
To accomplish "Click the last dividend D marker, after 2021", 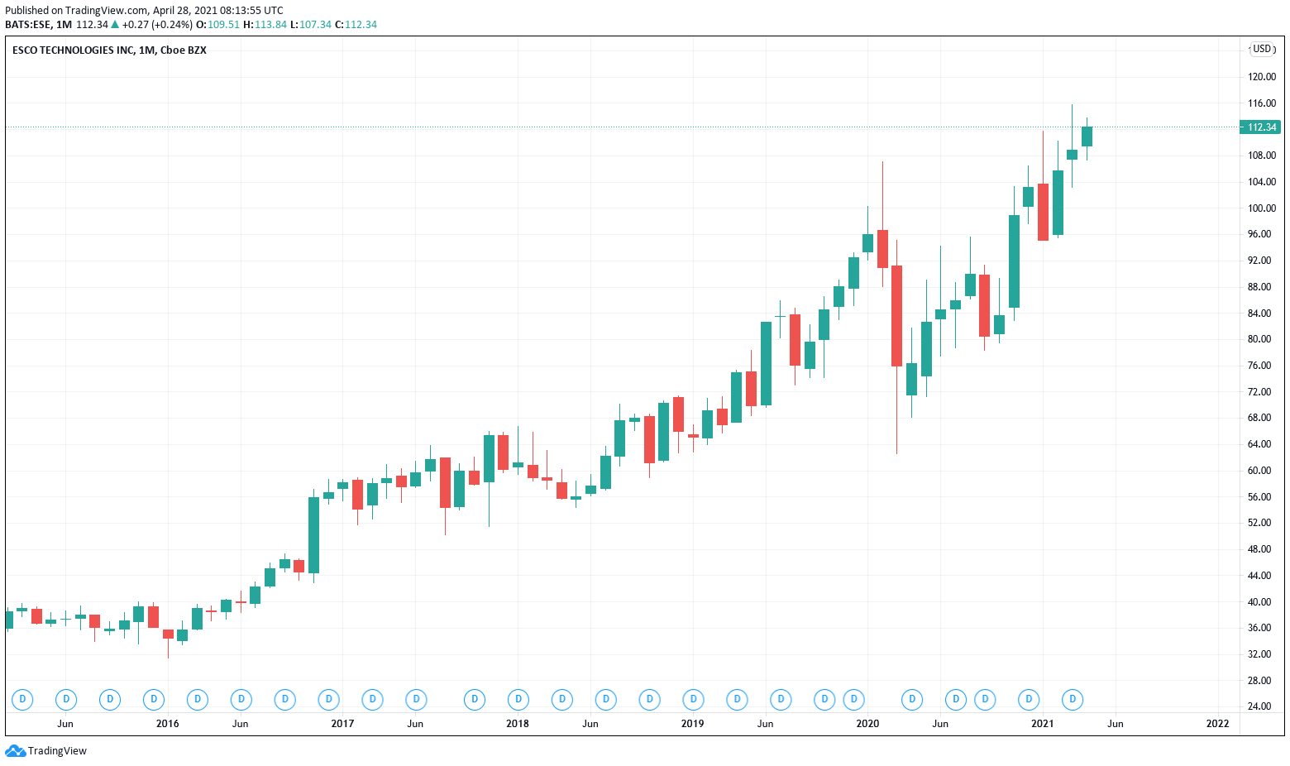I will point(1073,700).
